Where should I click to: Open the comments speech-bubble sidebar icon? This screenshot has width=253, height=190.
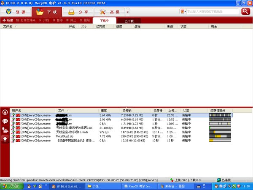tap(5, 121)
